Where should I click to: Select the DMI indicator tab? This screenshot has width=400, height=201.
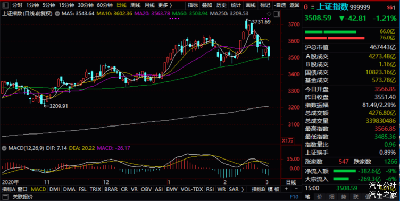coord(55,189)
